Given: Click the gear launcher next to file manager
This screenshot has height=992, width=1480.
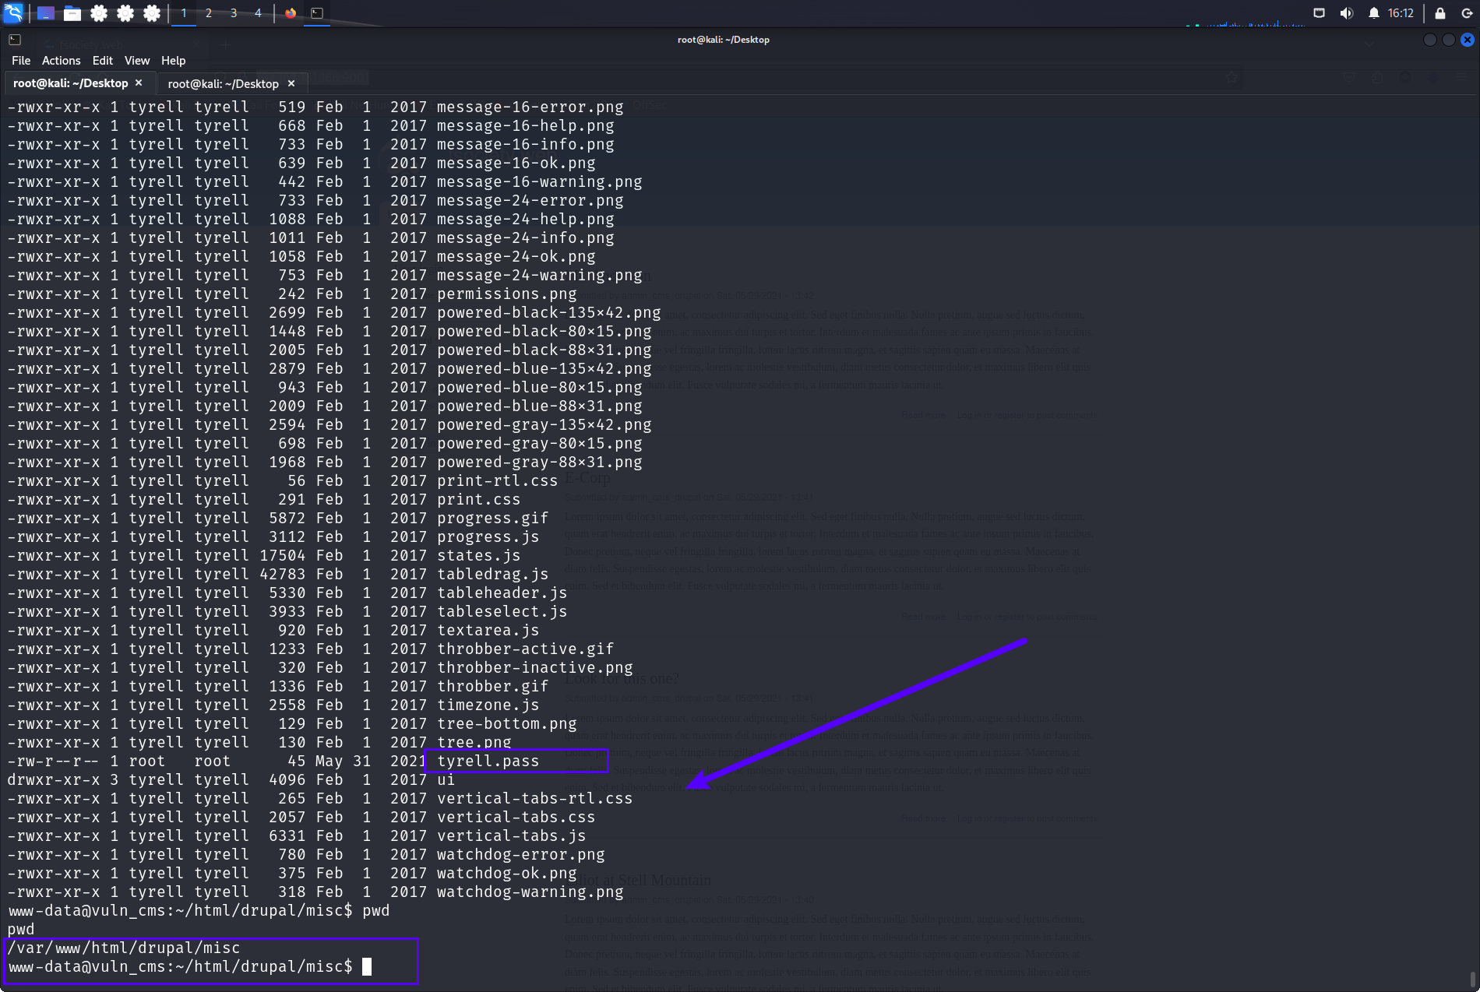Looking at the screenshot, I should pyautogui.click(x=99, y=13).
